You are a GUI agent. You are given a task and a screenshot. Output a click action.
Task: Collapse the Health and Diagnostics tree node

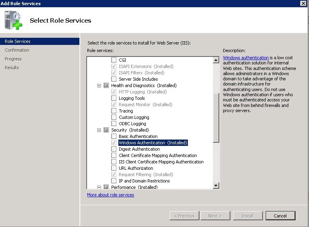(99, 85)
